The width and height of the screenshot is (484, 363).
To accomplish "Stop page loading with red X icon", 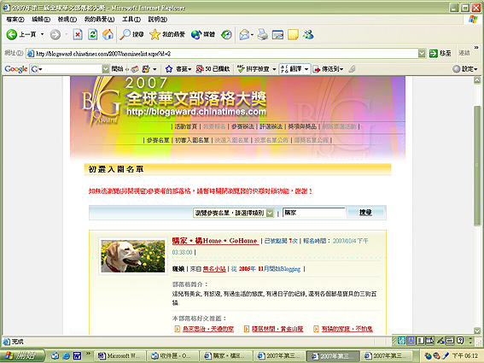I will pyautogui.click(x=78, y=34).
